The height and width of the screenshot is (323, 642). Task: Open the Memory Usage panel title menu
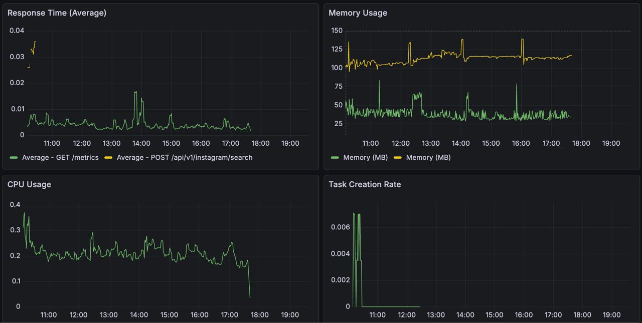[358, 13]
